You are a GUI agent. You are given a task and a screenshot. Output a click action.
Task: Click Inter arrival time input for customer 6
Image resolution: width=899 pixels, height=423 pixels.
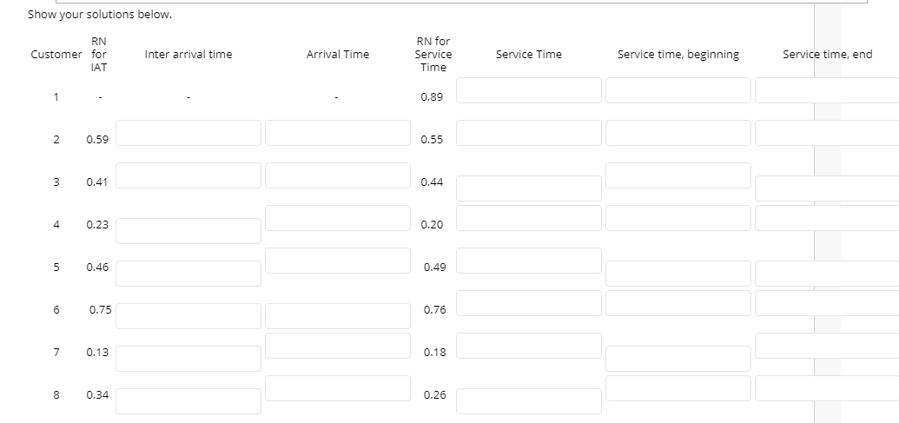pos(188,316)
